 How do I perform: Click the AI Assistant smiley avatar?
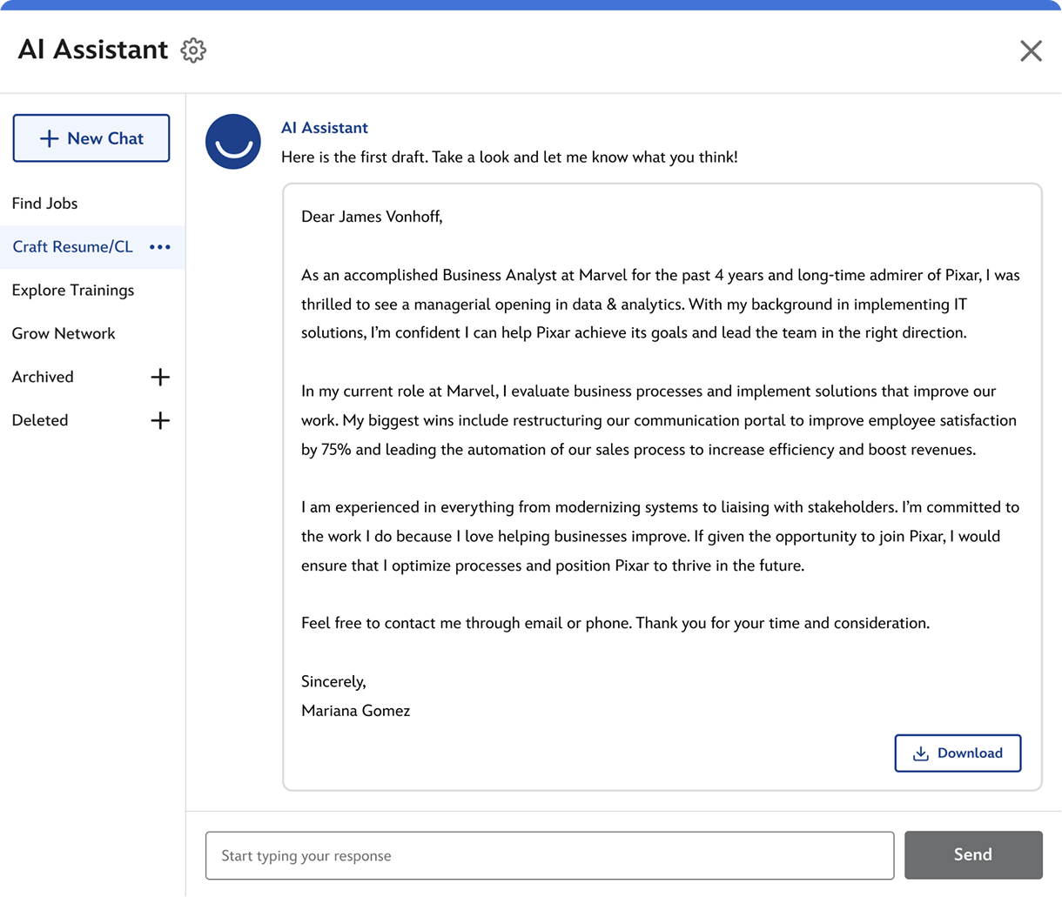click(x=233, y=142)
